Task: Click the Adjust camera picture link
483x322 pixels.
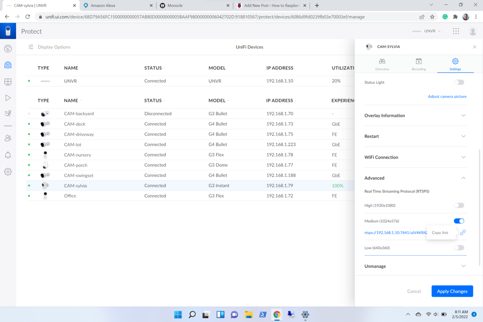Action: tap(447, 97)
